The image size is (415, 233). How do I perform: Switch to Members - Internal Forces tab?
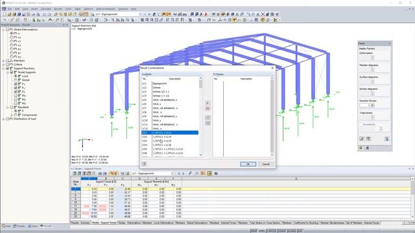click(x=223, y=223)
